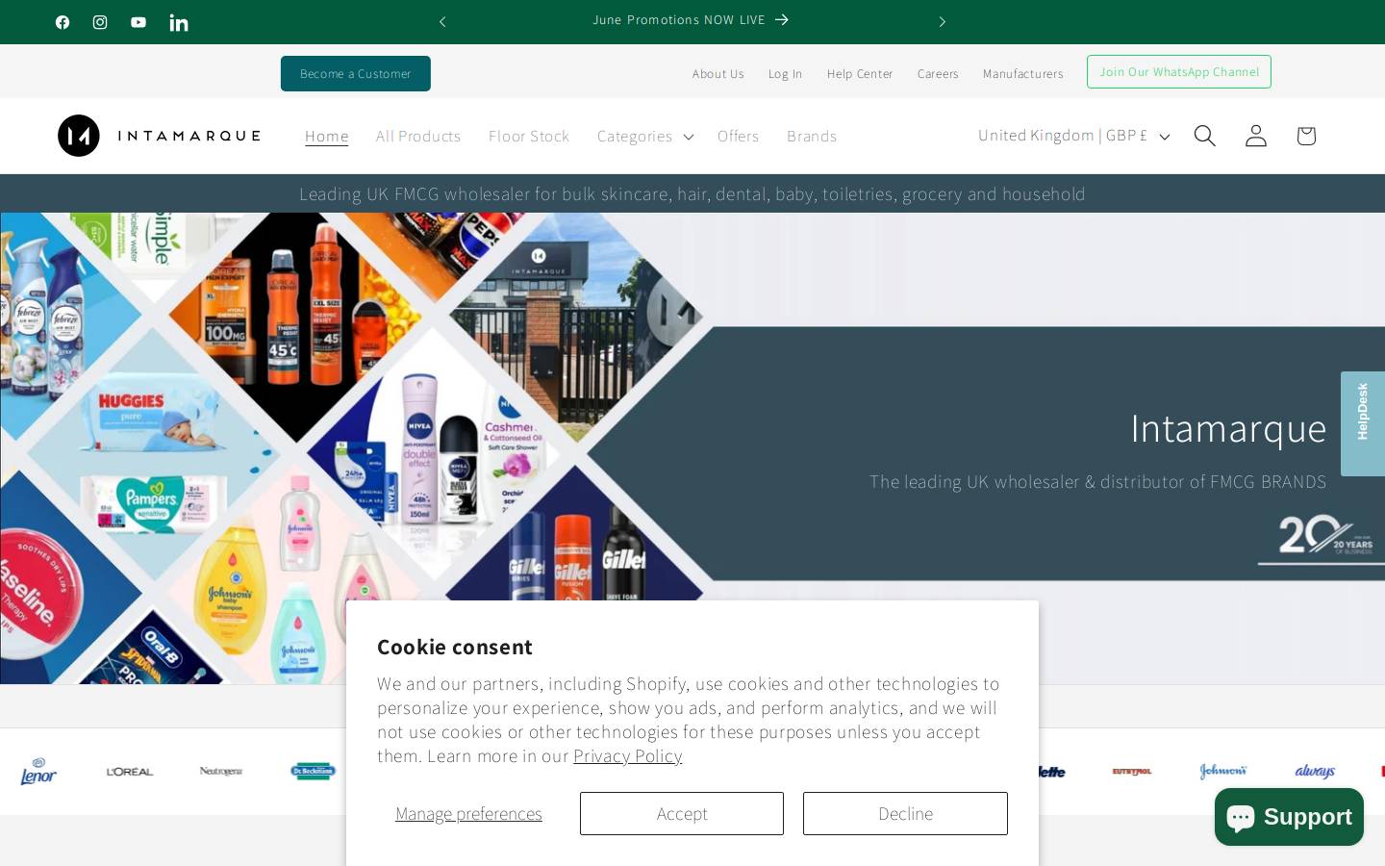The image size is (1385, 866).
Task: Decline cookies in the consent dialog
Action: [905, 813]
